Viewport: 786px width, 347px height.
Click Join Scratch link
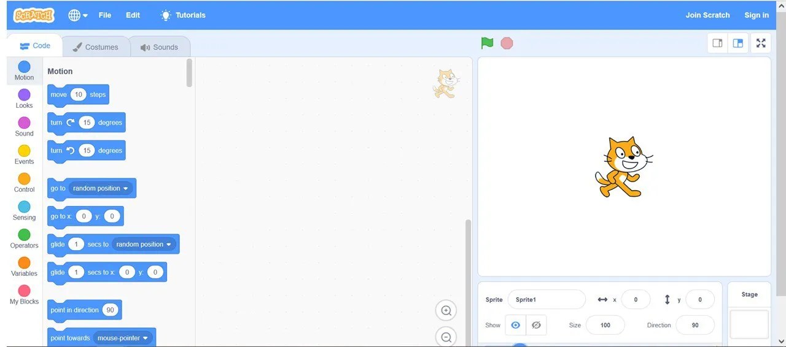pos(707,15)
